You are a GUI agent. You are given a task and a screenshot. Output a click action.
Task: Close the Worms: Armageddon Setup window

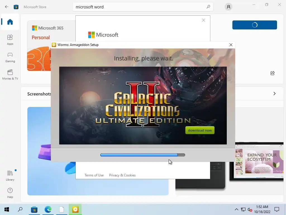click(231, 45)
